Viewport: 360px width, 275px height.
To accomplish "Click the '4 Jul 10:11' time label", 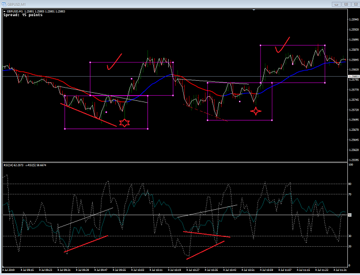I will (x=156, y=270).
